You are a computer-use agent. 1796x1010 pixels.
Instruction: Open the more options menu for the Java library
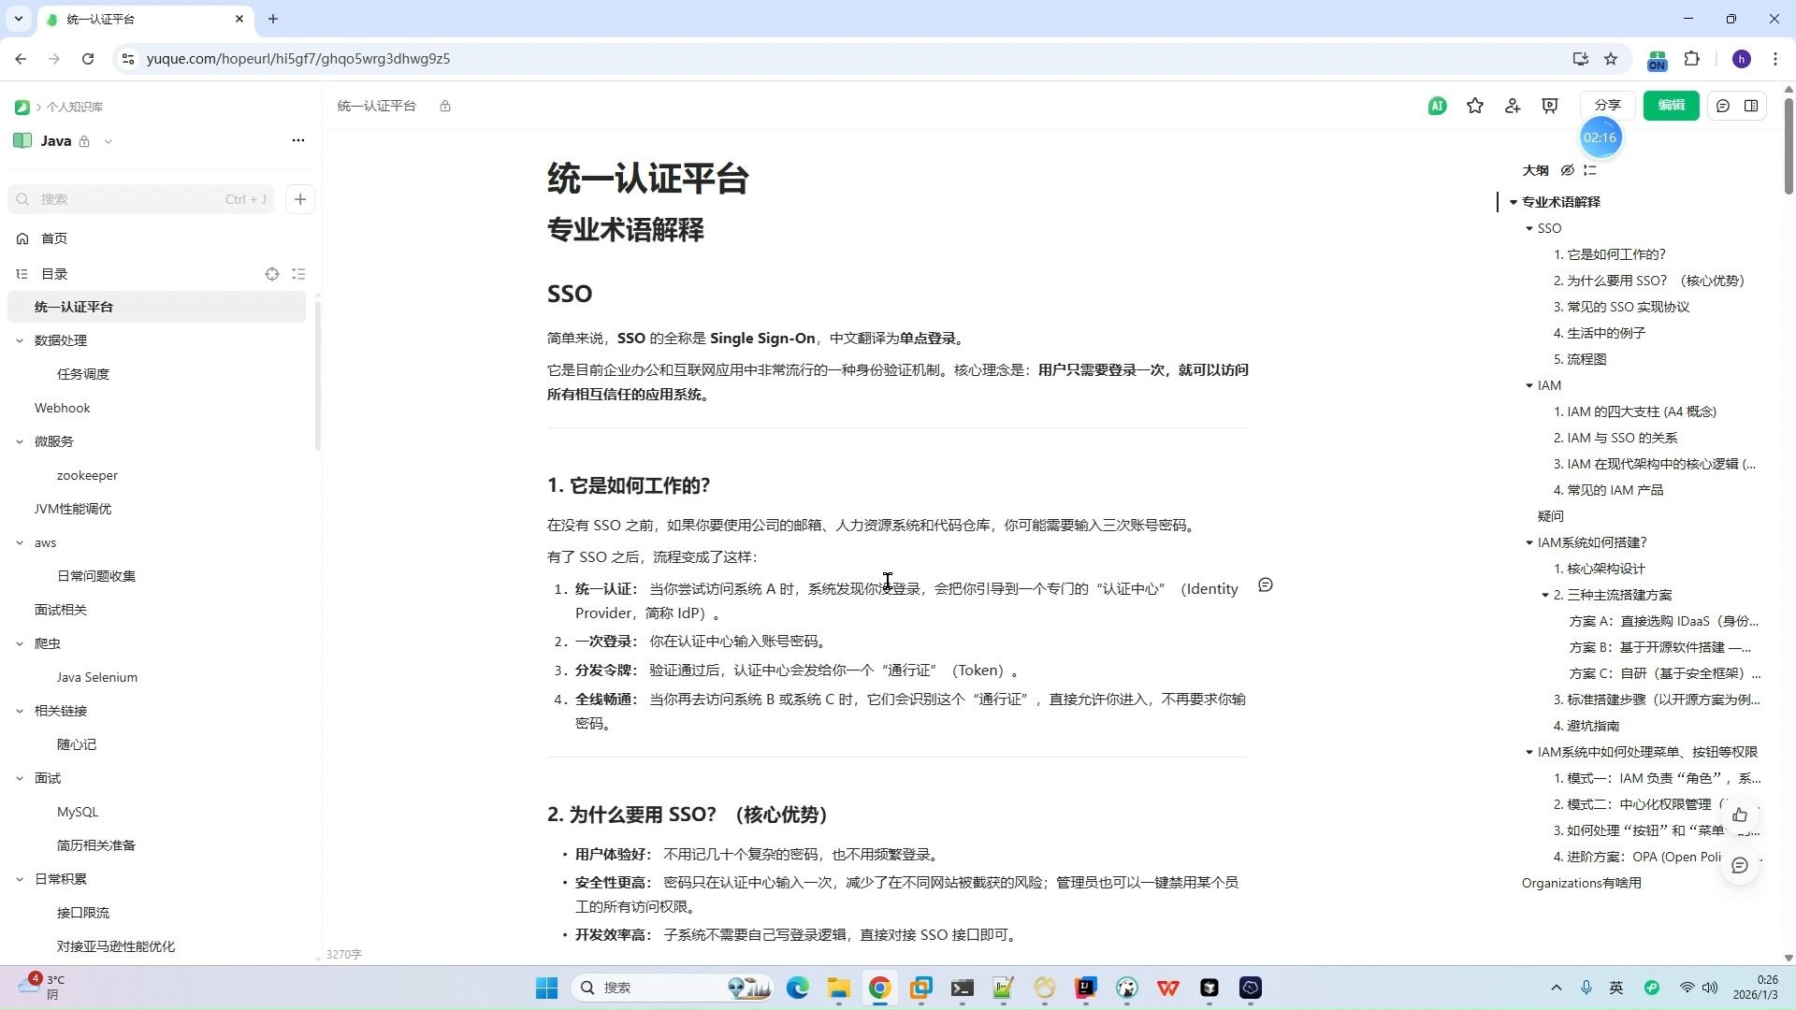coord(298,140)
